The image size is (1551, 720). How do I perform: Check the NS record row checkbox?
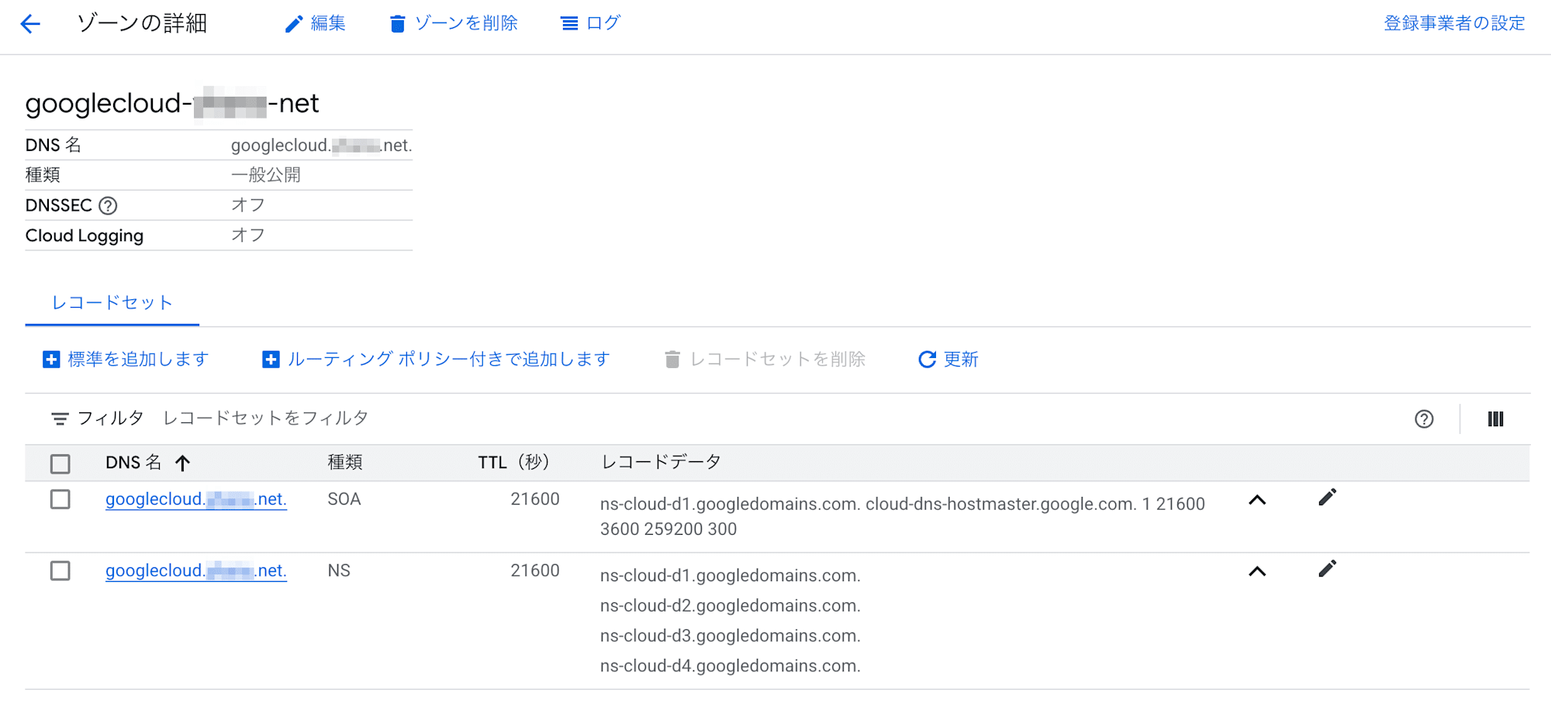[60, 571]
